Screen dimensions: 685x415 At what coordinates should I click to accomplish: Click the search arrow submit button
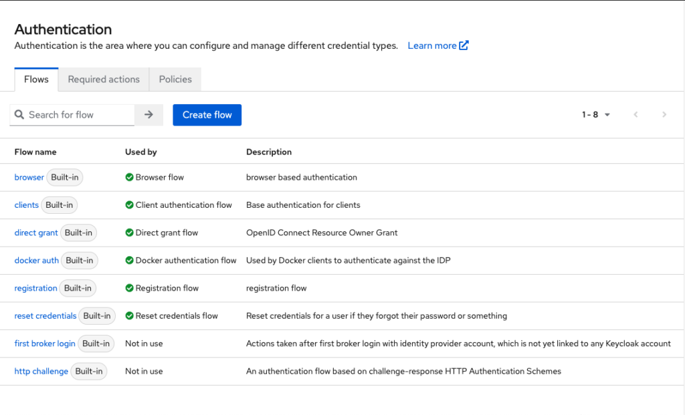[149, 115]
